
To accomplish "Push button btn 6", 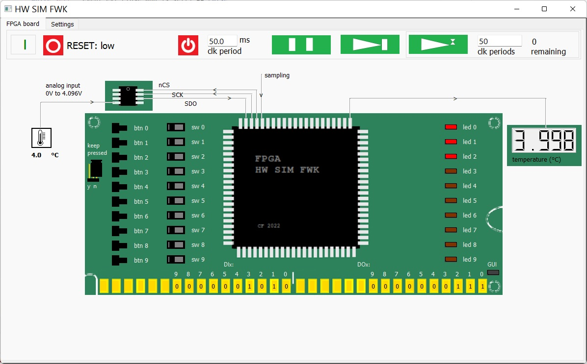I will (119, 217).
